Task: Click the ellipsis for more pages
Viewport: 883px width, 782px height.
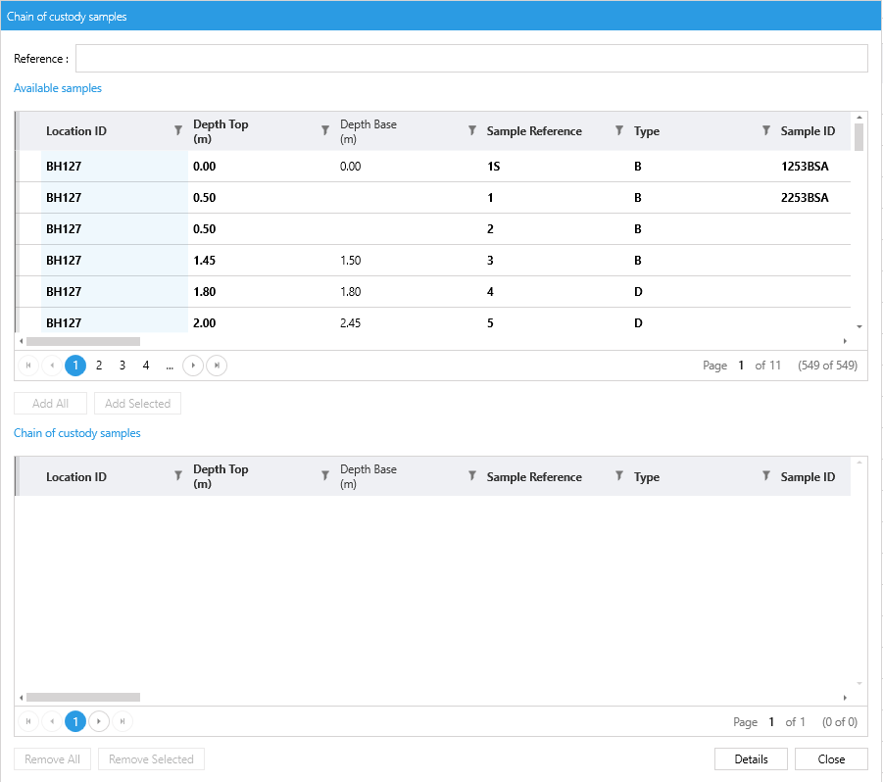Action: 170,367
